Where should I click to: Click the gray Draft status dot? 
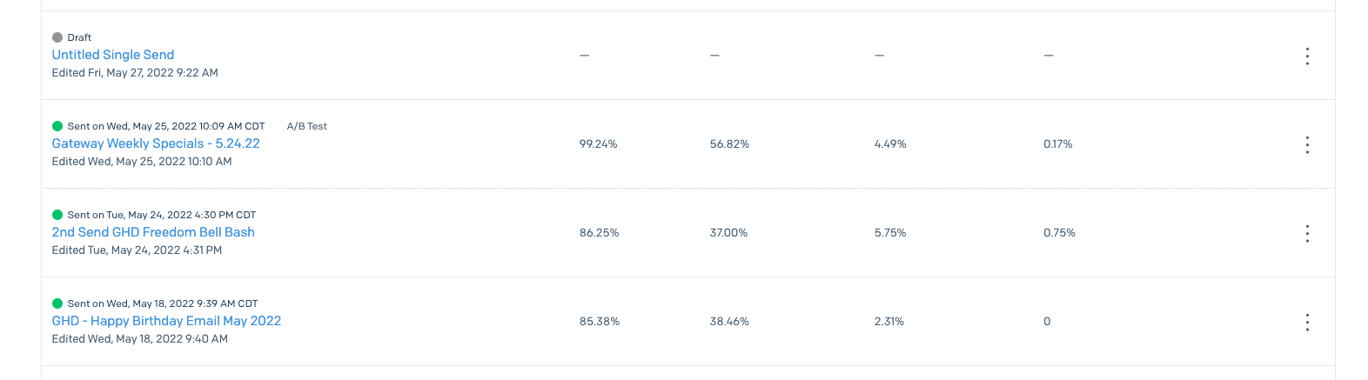[57, 37]
